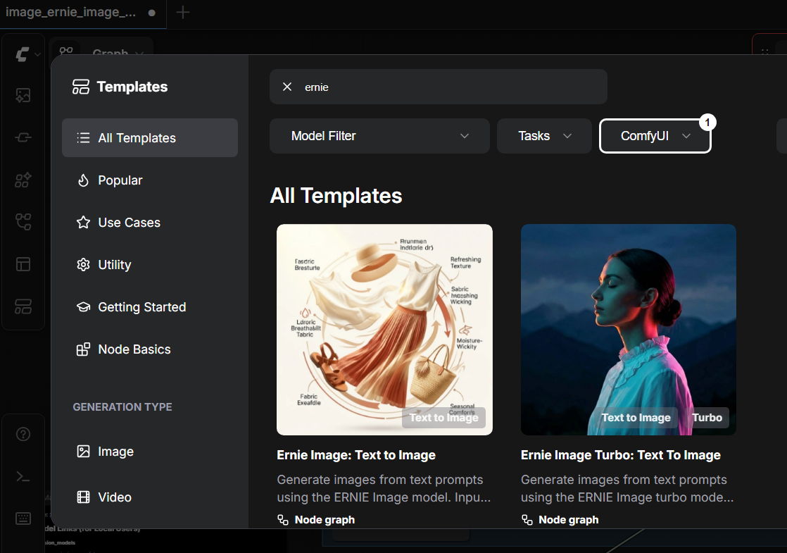
Task: Open Ernie Image Text to Image thumbnail
Action: pos(384,330)
